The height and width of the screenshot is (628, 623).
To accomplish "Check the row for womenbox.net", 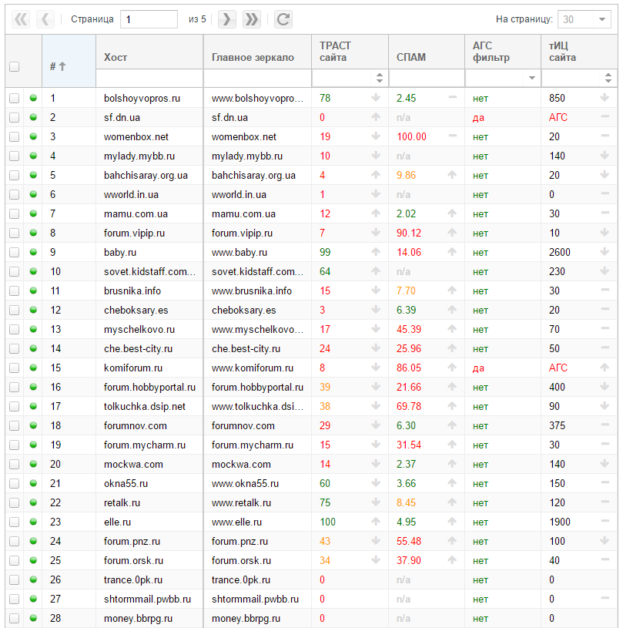I will (x=15, y=136).
